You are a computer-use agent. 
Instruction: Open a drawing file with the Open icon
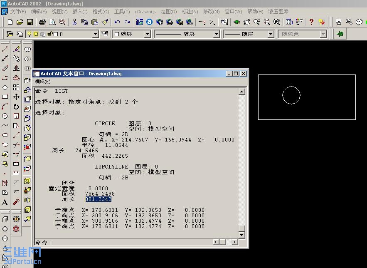20,22
